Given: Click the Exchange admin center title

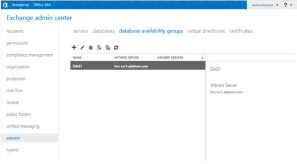Looking at the screenshot, I should pos(39,18).
